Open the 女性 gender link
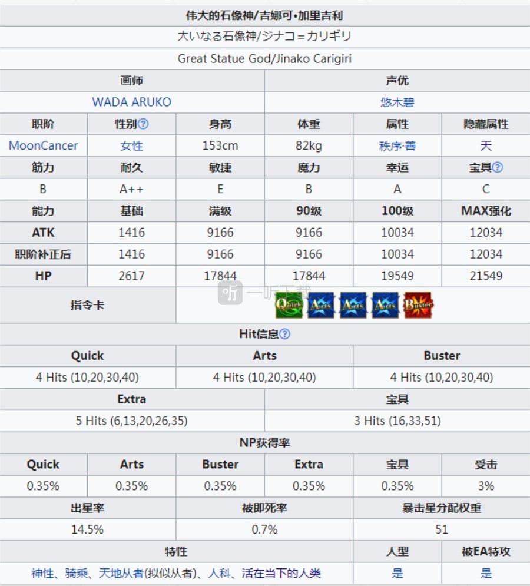 point(131,145)
